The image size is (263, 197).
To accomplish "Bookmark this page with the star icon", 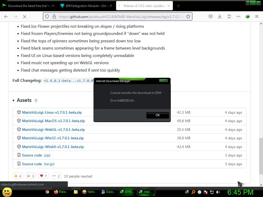I will 188,16.
